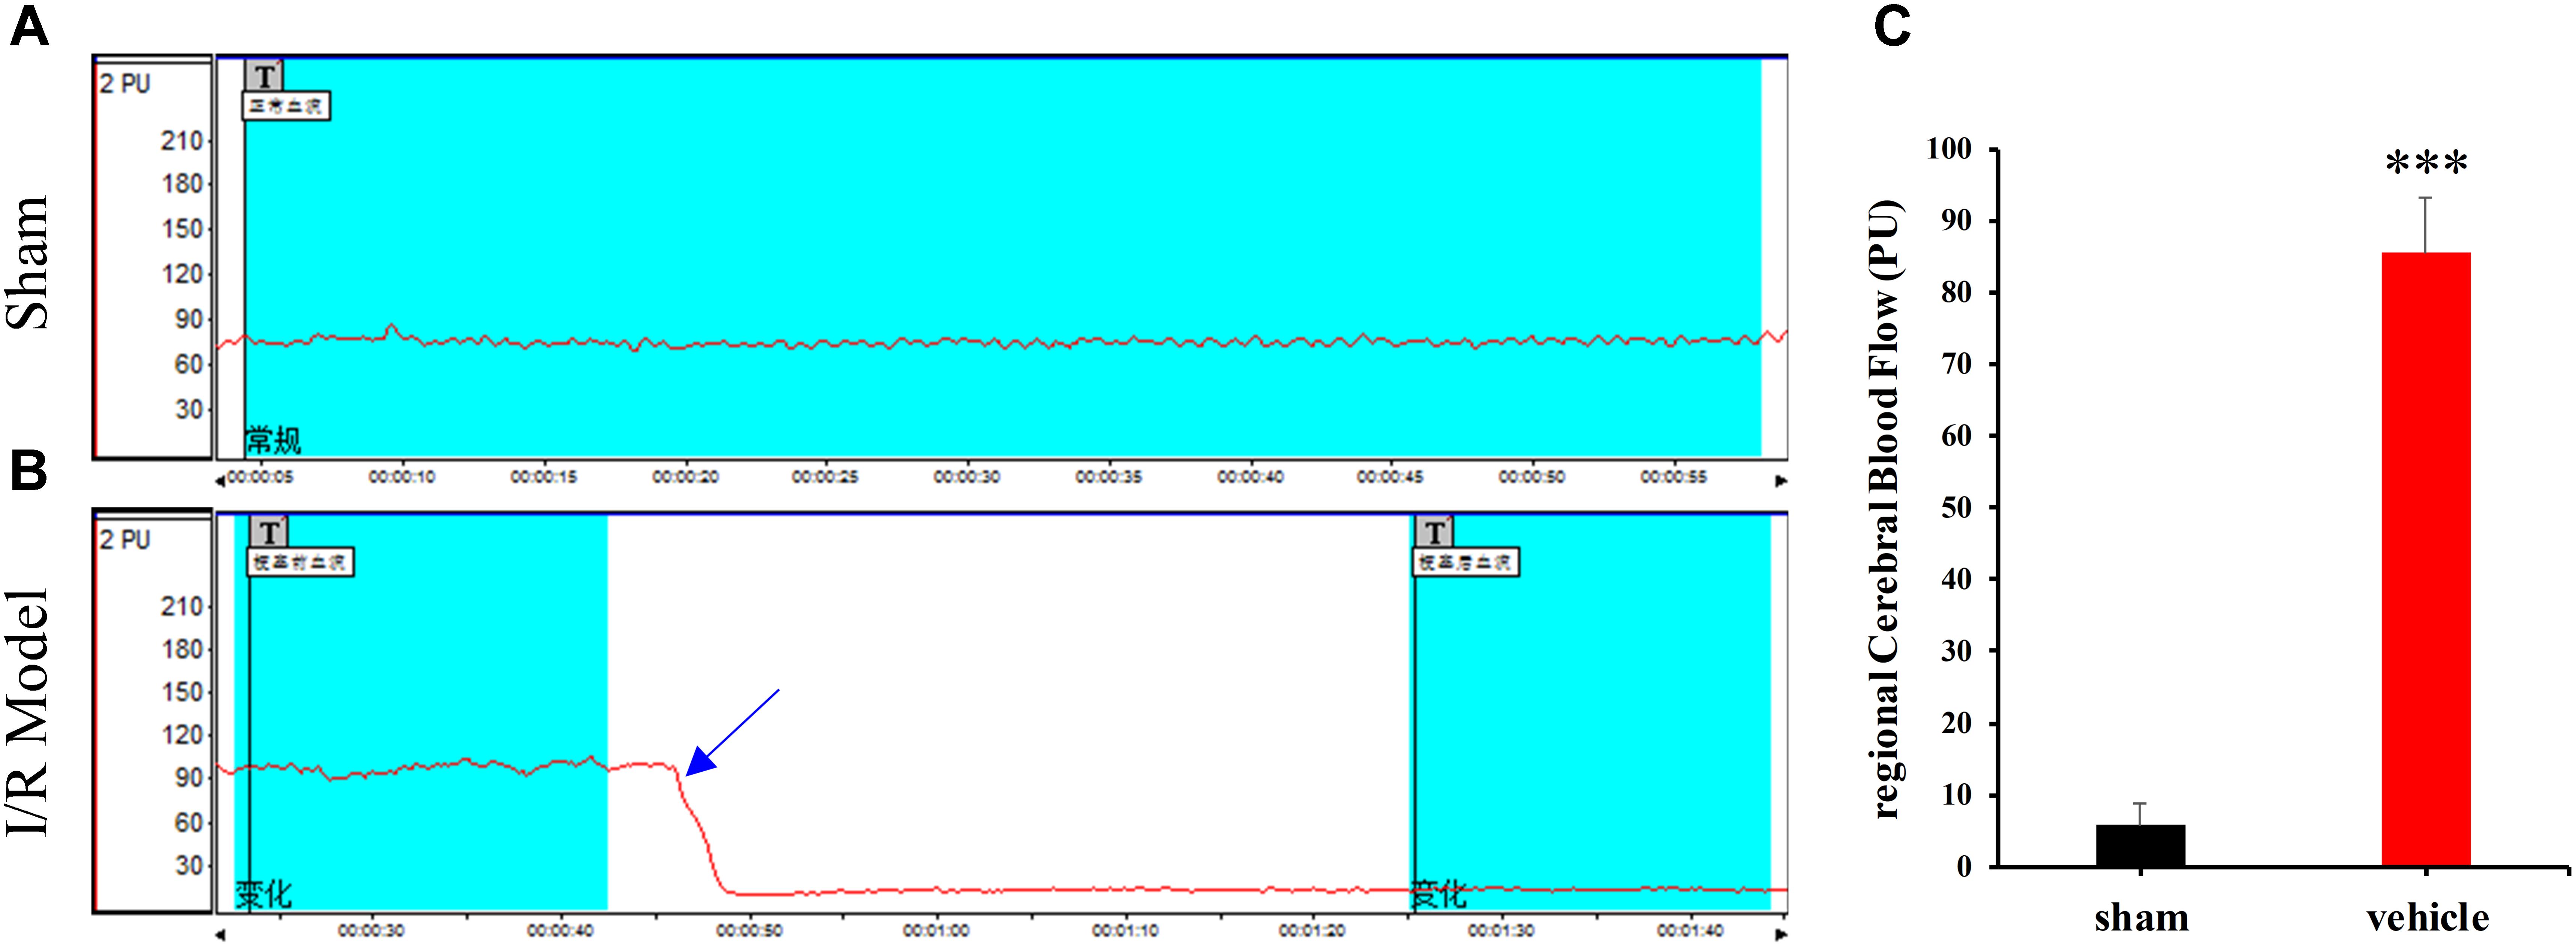Click the '2 PU' channel label in Sham panel
This screenshot has width=2576, height=947.
(x=125, y=84)
